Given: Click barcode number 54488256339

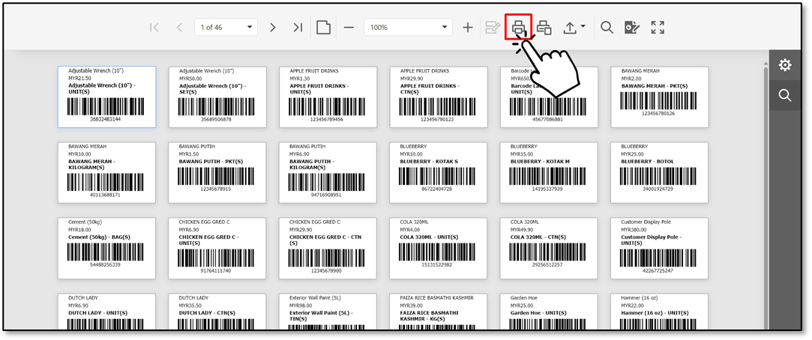Looking at the screenshot, I should (x=106, y=264).
